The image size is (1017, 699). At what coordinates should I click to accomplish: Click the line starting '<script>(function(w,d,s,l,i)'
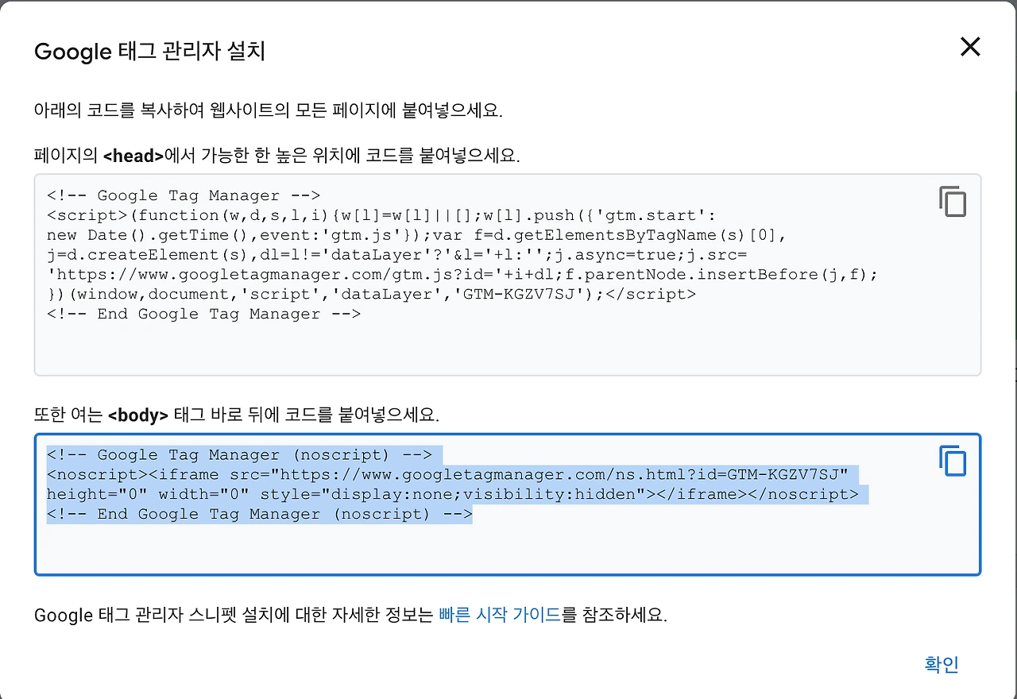(381, 215)
